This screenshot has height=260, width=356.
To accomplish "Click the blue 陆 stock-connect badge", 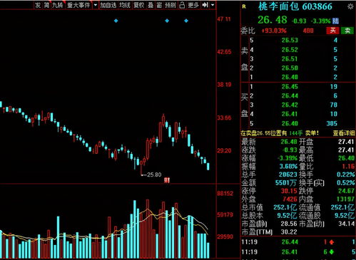I will 335,21.
